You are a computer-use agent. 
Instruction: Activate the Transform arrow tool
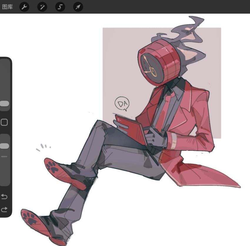click(78, 7)
